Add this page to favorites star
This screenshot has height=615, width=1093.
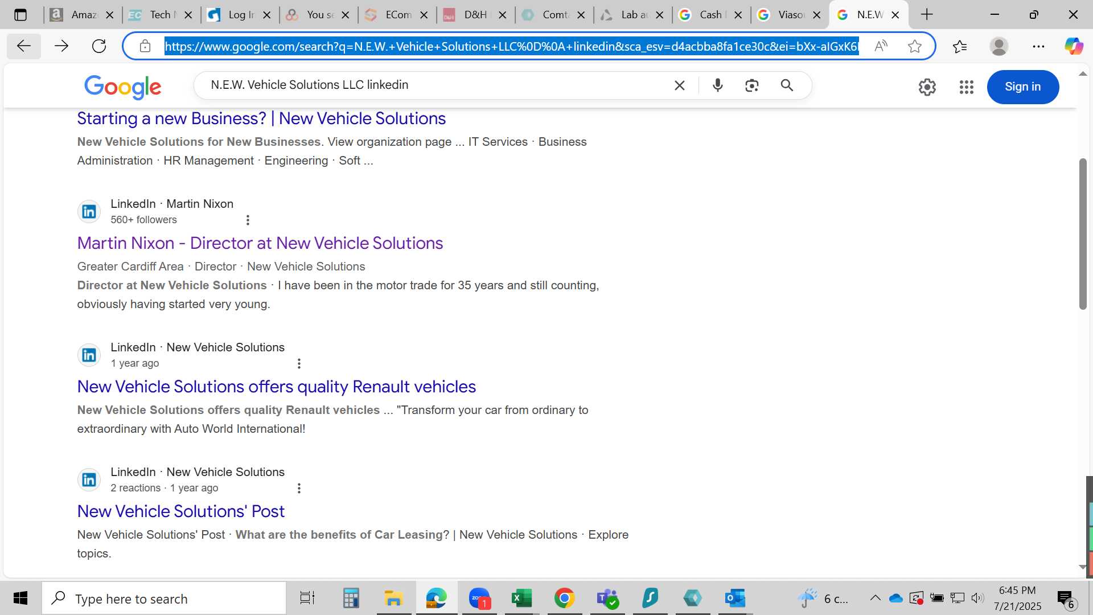tap(915, 46)
